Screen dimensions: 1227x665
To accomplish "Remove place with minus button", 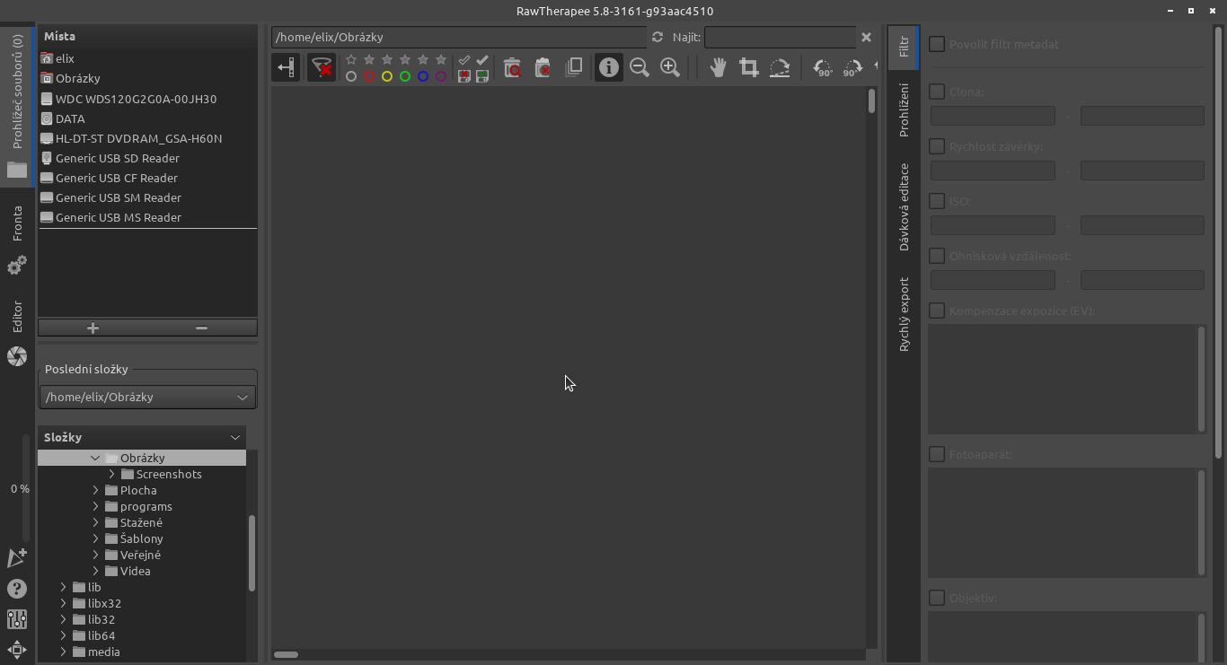I will click(x=202, y=328).
